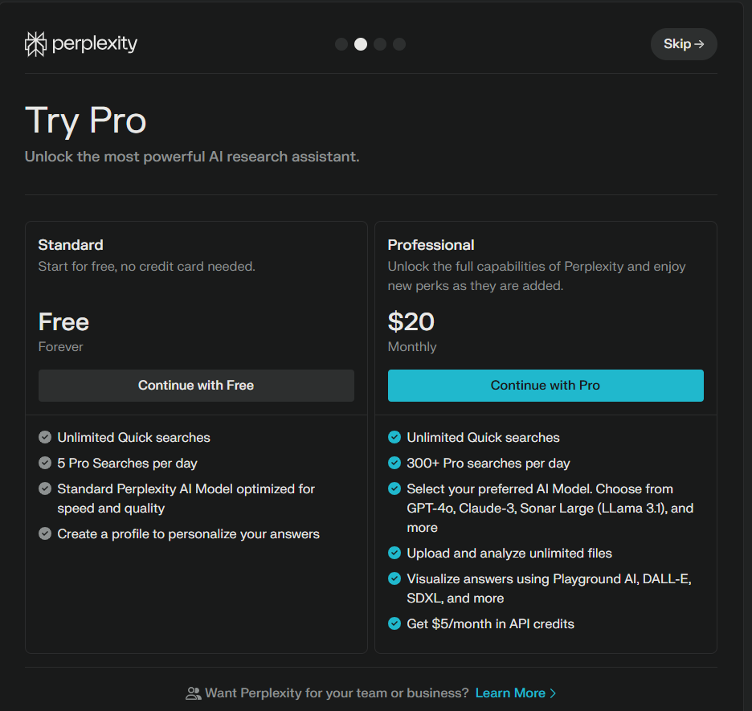Choose Continue with Pro
Viewport: 752px width, 711px height.
[546, 386]
